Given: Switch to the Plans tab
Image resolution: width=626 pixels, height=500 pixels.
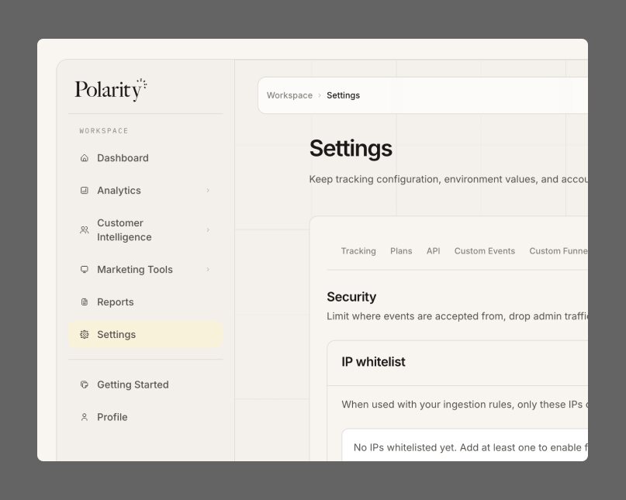Looking at the screenshot, I should click(401, 251).
